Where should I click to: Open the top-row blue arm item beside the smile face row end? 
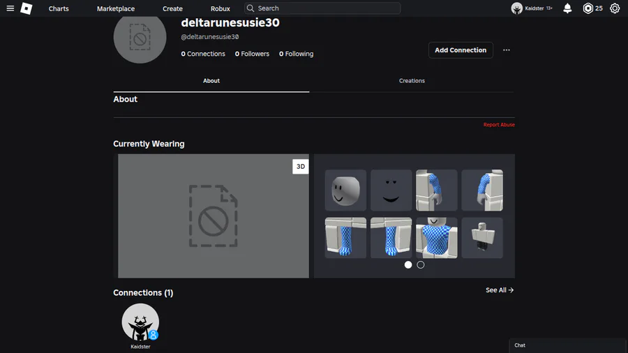pos(482,190)
